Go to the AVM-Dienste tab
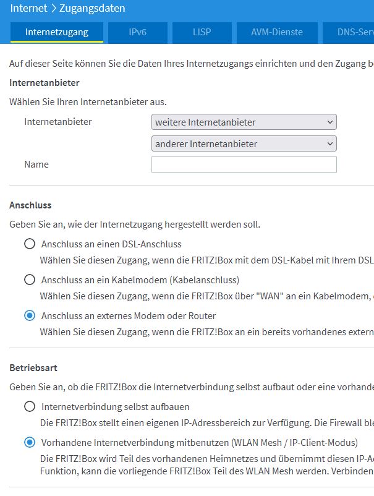The image size is (374, 496). pyautogui.click(x=276, y=32)
